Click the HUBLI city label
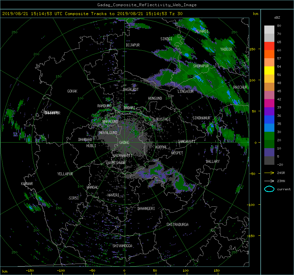The width and height of the screenshot is (294, 275). pyautogui.click(x=91, y=146)
